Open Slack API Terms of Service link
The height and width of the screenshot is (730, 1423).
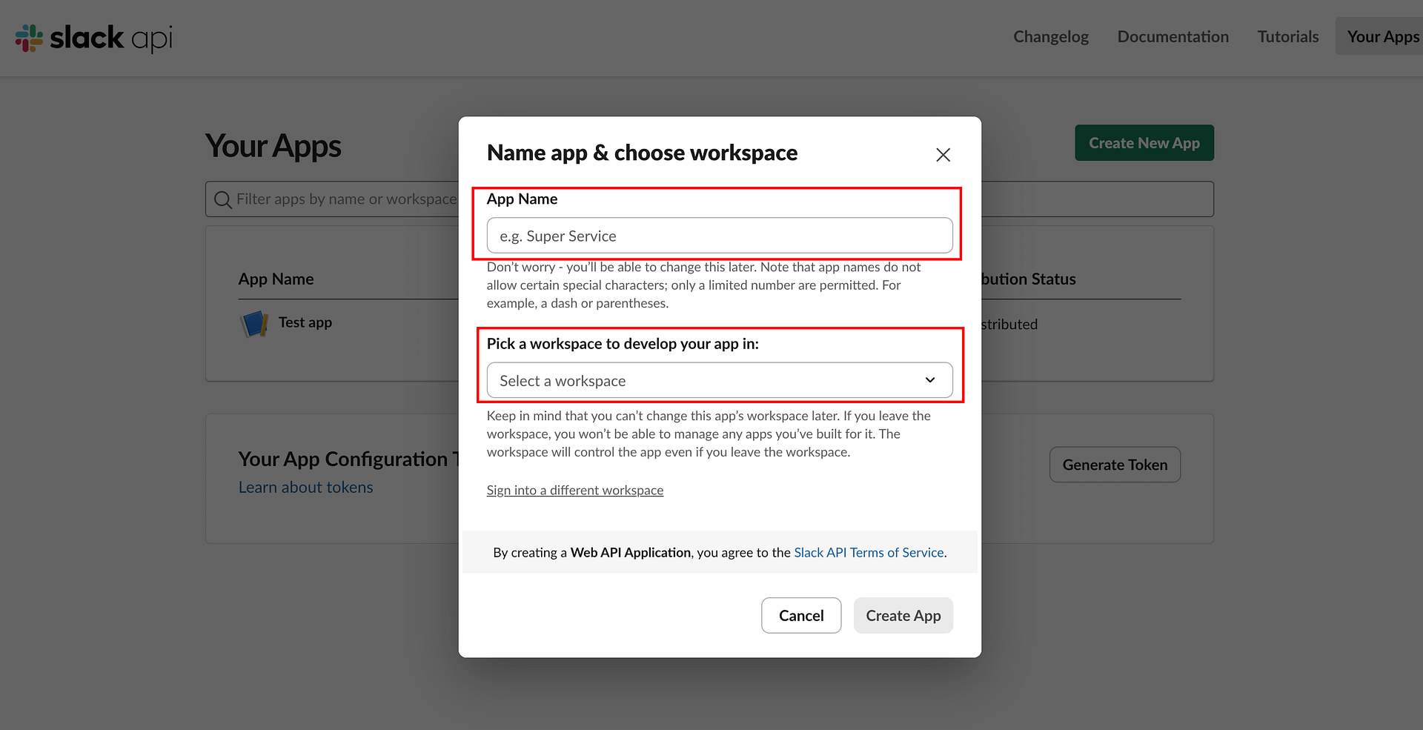[869, 552]
